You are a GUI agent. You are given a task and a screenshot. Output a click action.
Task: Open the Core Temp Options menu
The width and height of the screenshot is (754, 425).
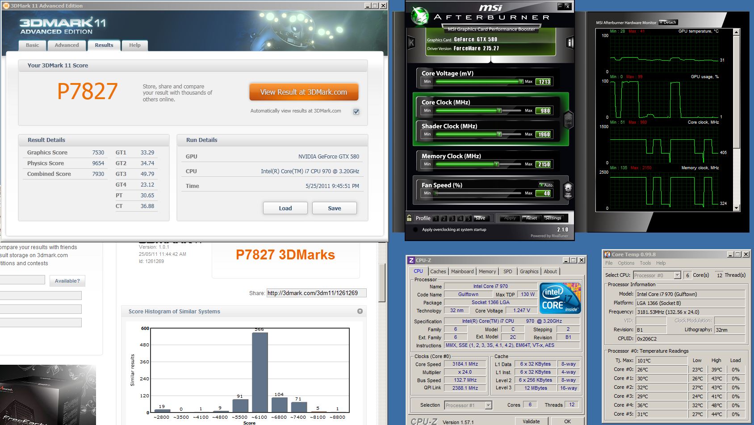coord(626,263)
